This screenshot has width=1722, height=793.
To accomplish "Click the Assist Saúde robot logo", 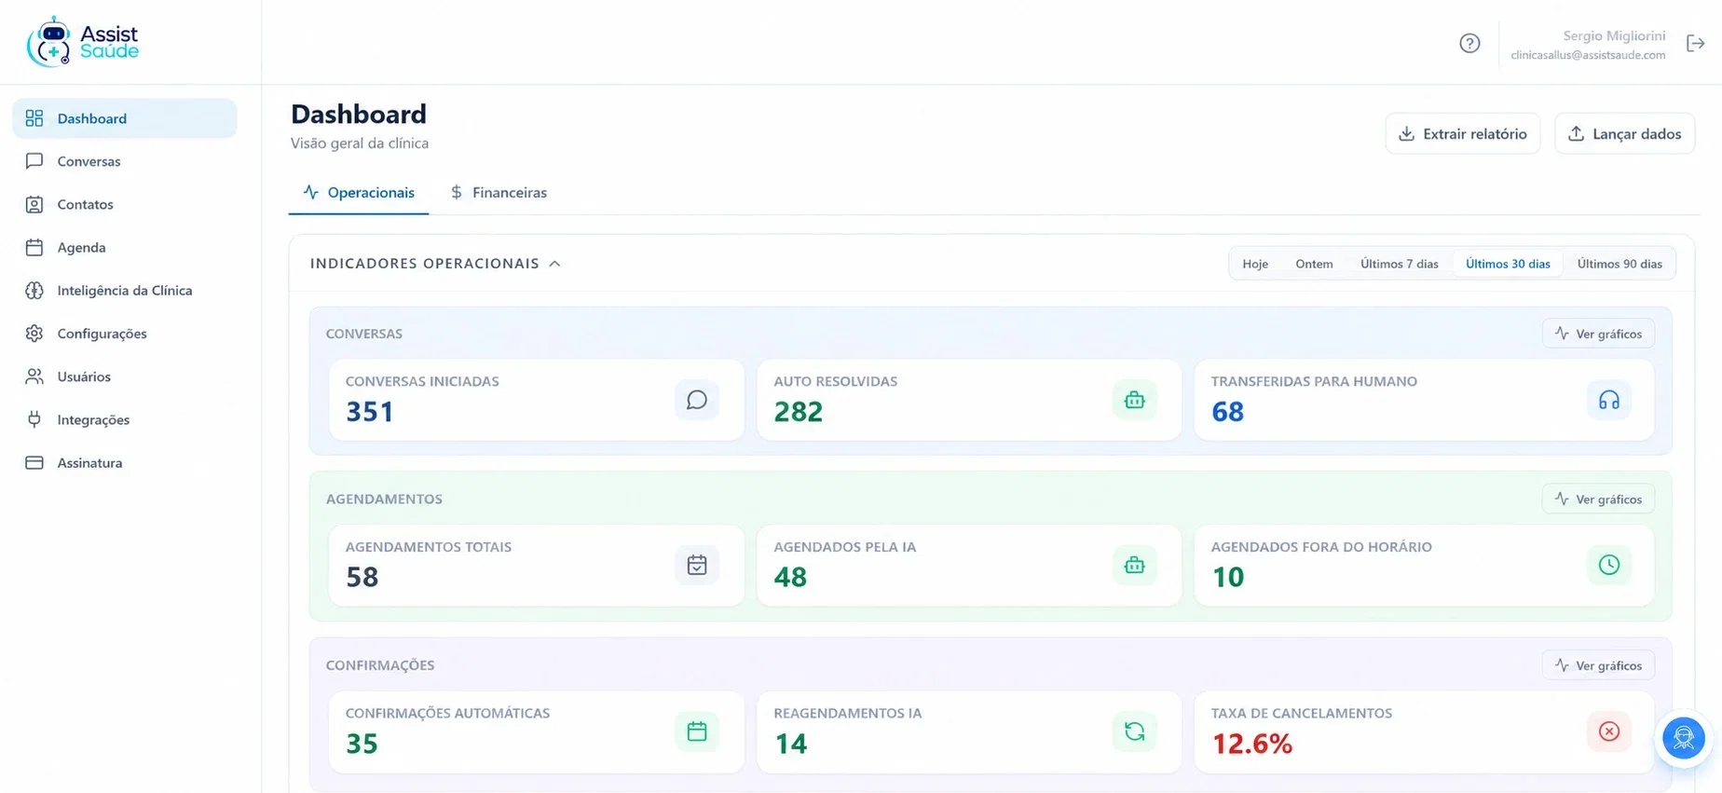I will click(x=82, y=42).
